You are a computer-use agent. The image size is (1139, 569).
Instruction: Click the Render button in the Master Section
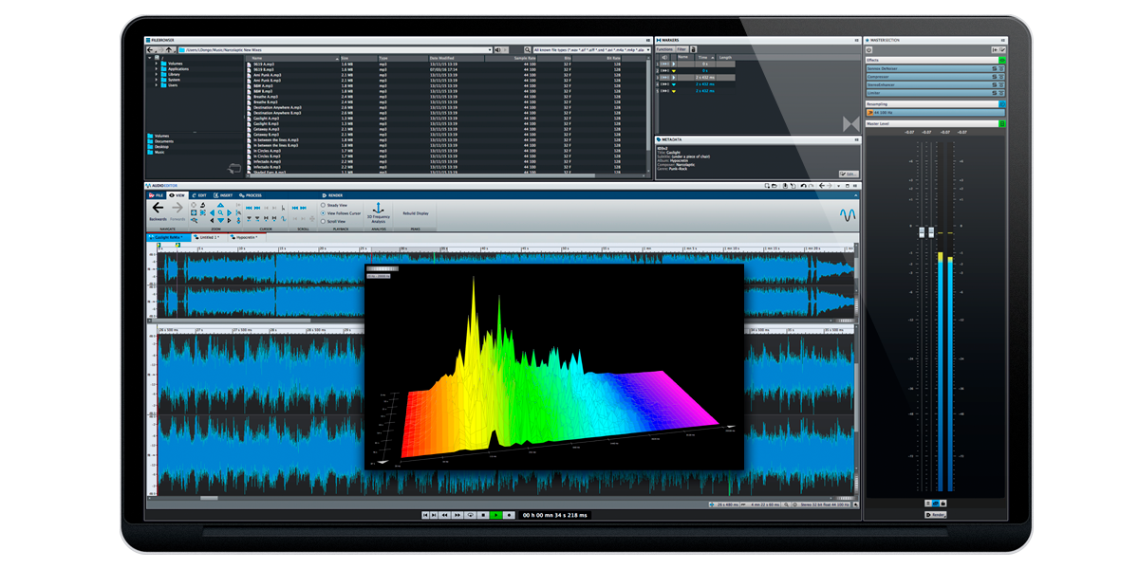pyautogui.click(x=935, y=513)
